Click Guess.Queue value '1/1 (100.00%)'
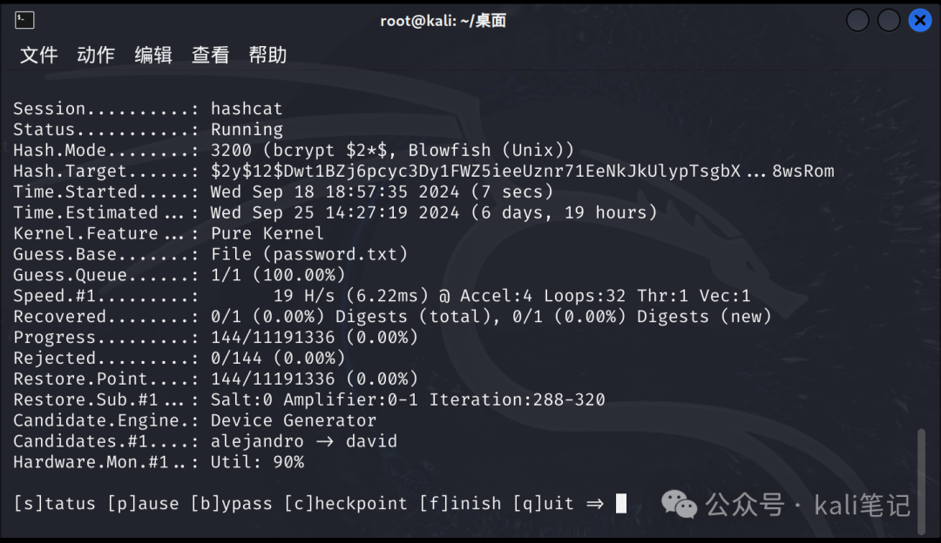This screenshot has height=543, width=941. pos(278,274)
